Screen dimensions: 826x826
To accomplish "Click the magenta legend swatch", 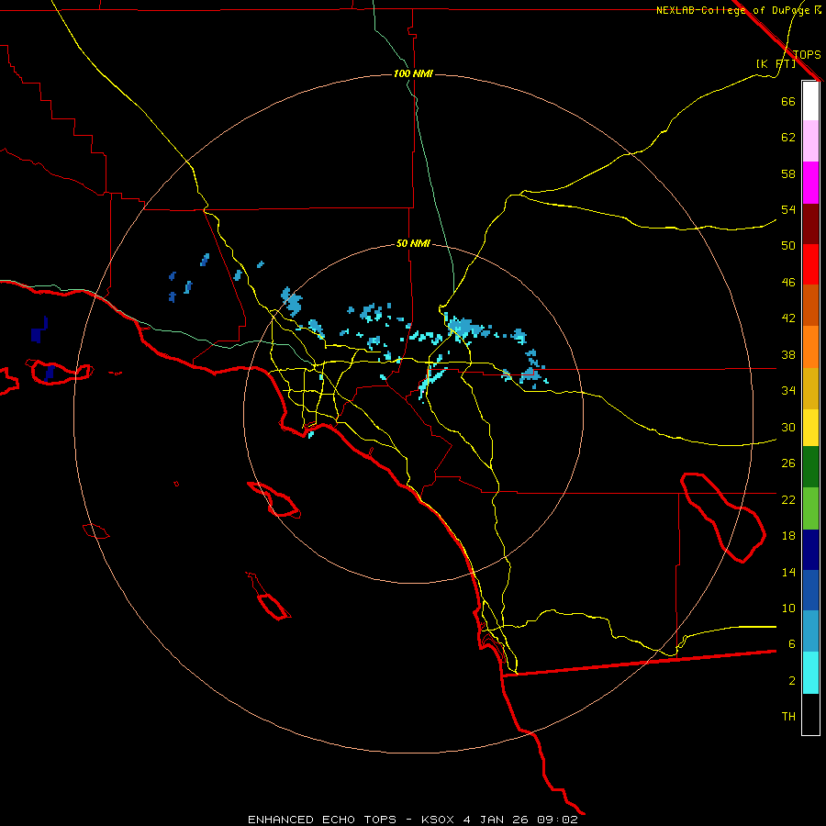I will tap(810, 183).
